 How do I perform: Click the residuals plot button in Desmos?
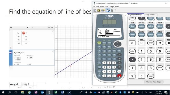click(x=31, y=58)
